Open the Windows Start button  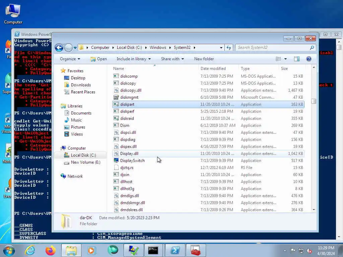pos(9,250)
